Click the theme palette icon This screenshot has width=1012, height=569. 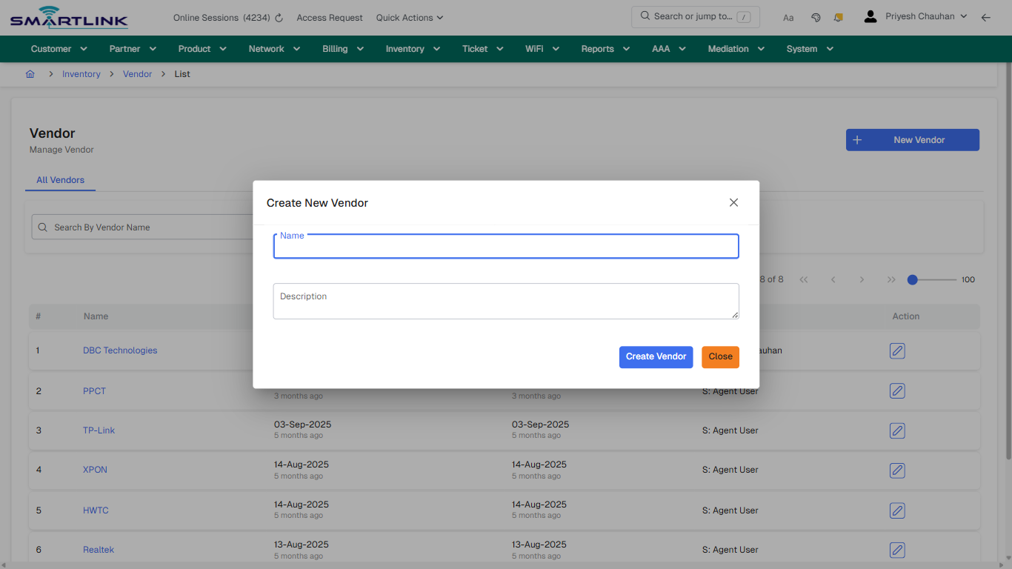(816, 17)
